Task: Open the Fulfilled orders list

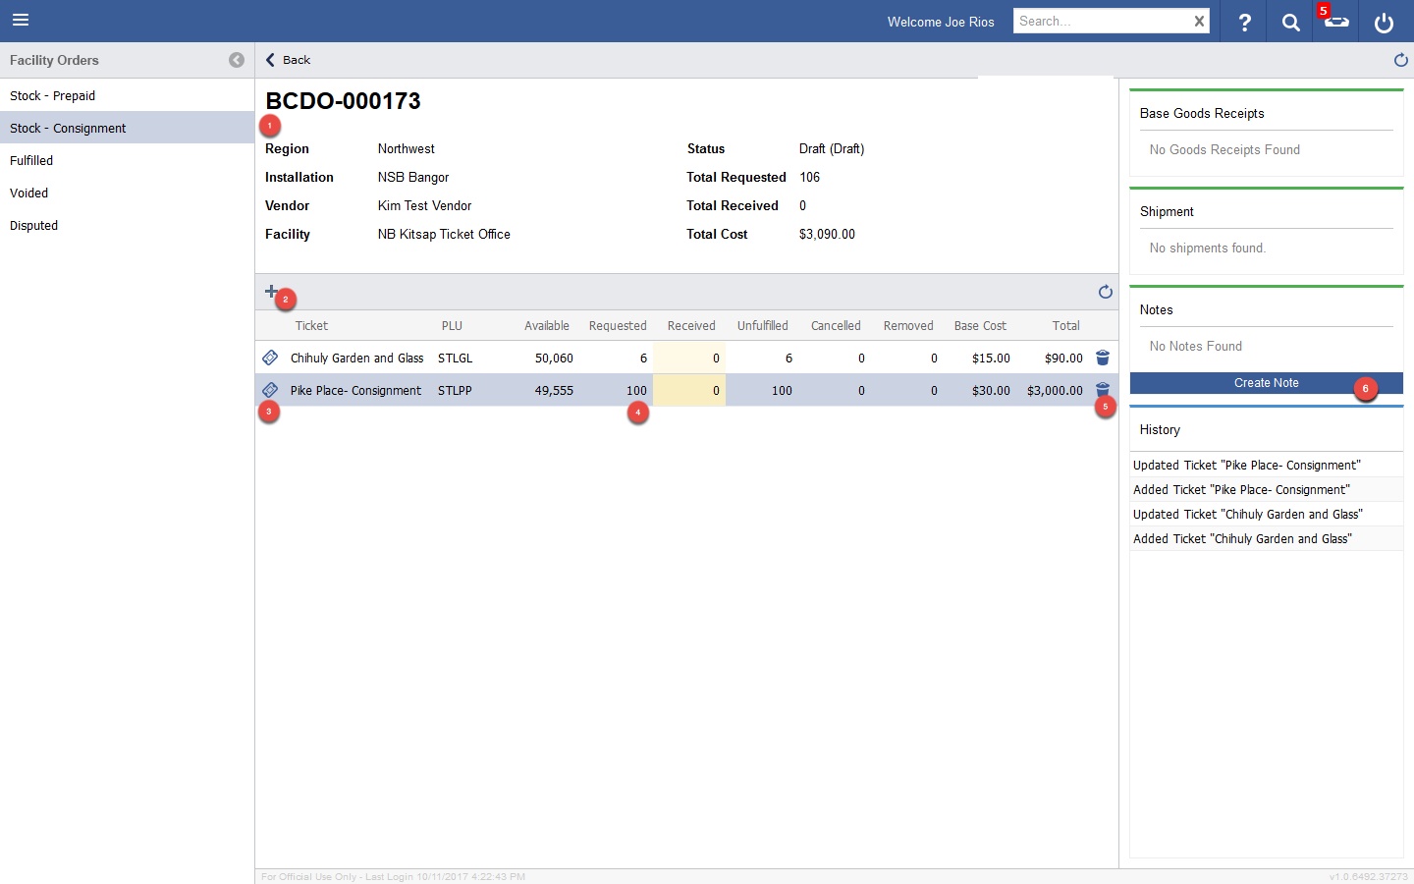Action: [x=31, y=160]
